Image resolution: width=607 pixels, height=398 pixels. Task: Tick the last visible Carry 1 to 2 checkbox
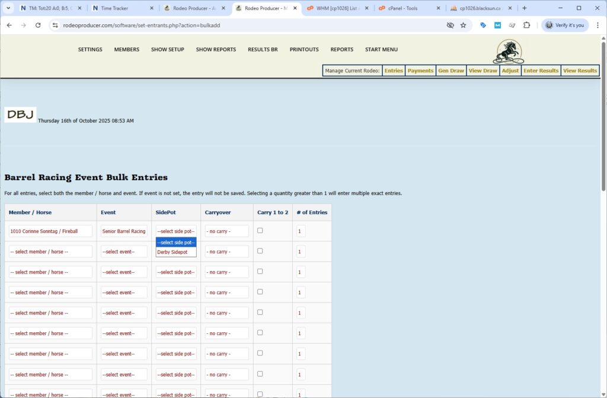[260, 393]
